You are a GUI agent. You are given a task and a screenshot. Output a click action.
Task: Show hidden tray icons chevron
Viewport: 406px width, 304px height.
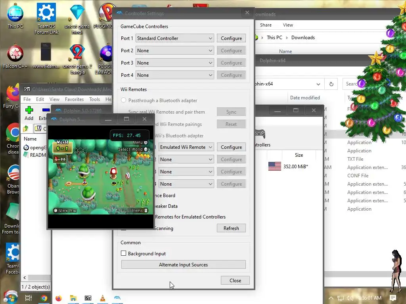(x=331, y=298)
